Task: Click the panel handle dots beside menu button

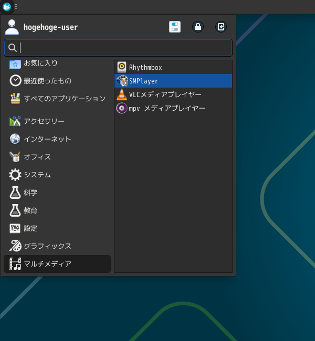Action: tap(16, 7)
